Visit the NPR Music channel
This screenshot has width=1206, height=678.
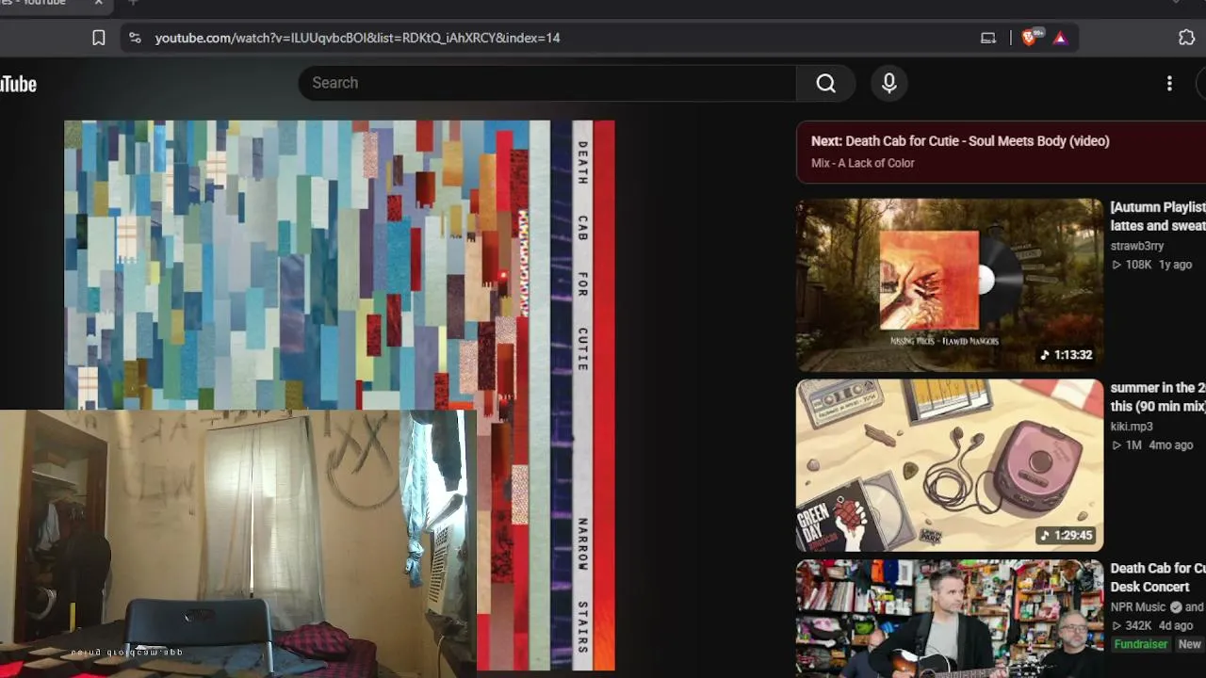coord(1138,607)
